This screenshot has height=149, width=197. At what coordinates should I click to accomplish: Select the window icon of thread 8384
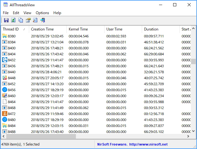pyautogui.click(x=5, y=42)
